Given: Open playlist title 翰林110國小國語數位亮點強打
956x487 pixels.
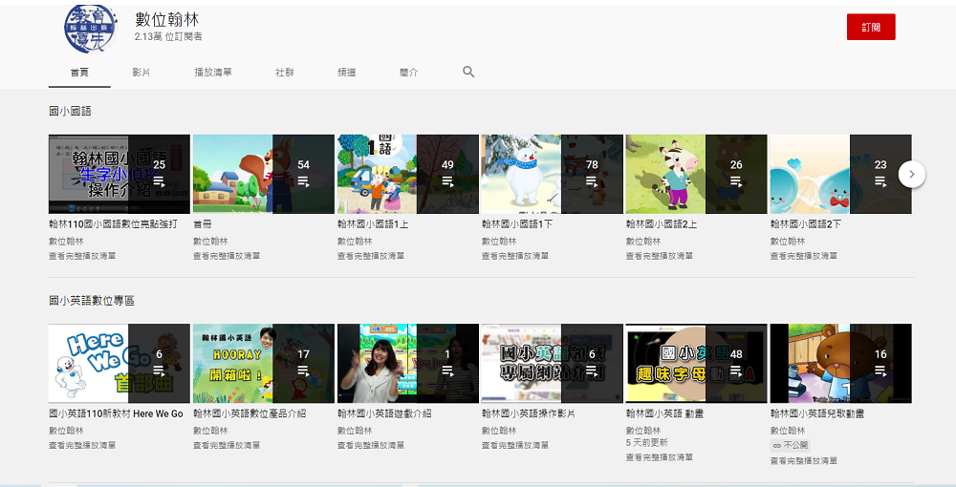Looking at the screenshot, I should pos(114,224).
